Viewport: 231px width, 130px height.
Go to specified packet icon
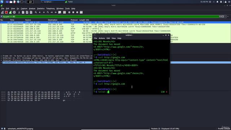(48, 12)
